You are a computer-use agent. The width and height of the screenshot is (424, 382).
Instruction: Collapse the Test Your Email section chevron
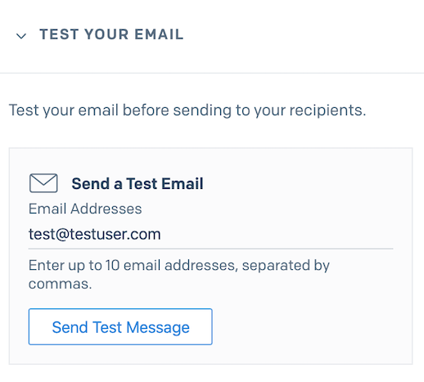(21, 36)
